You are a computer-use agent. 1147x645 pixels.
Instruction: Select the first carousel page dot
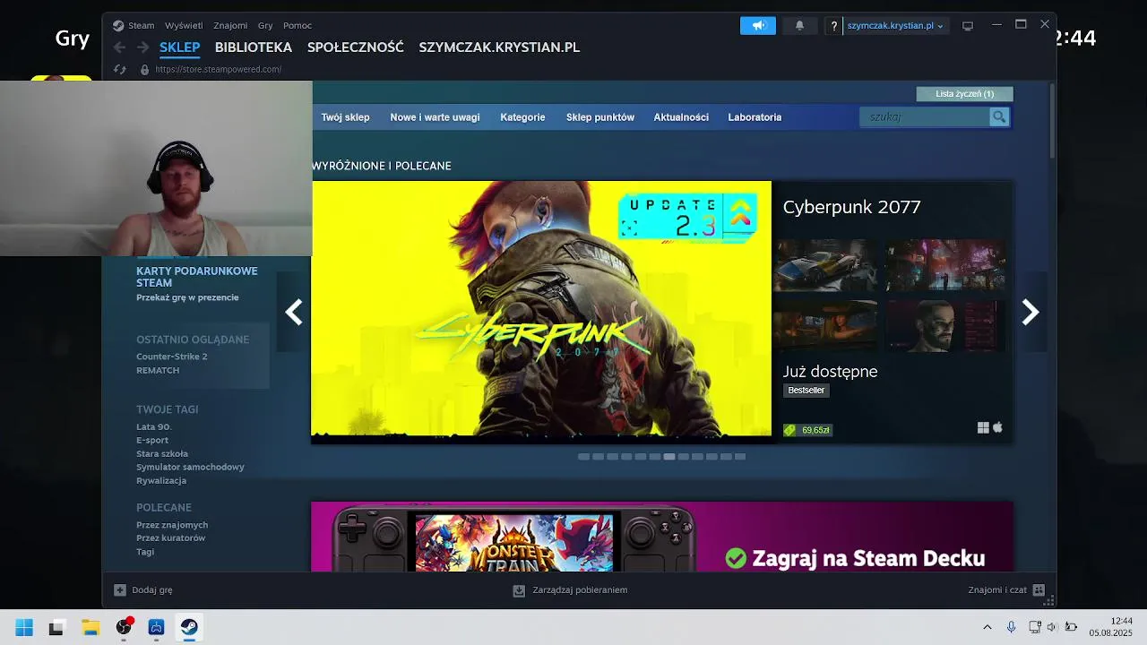583,457
